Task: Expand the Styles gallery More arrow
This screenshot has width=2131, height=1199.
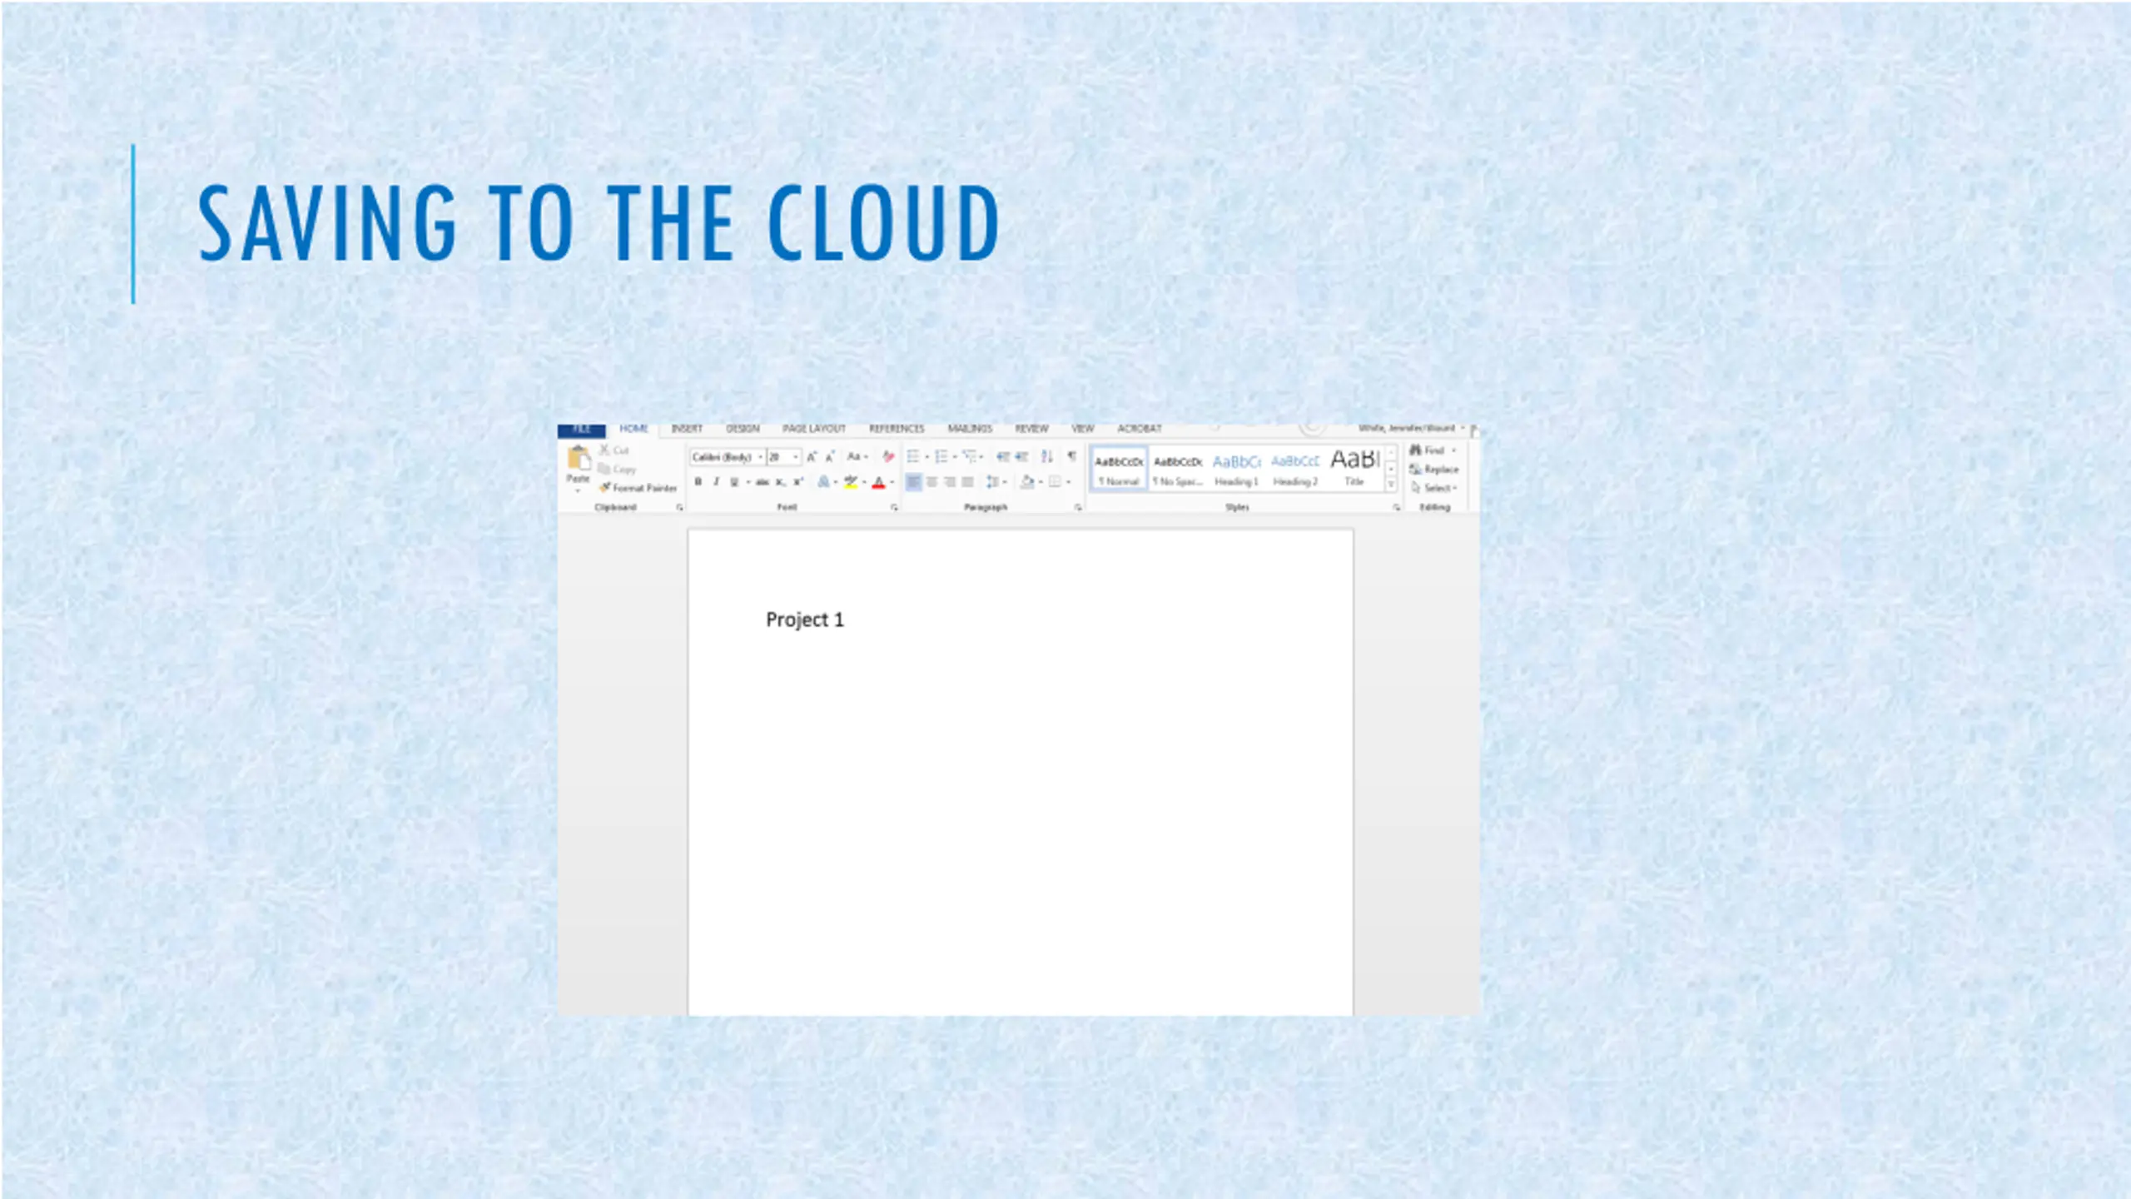Action: point(1390,485)
